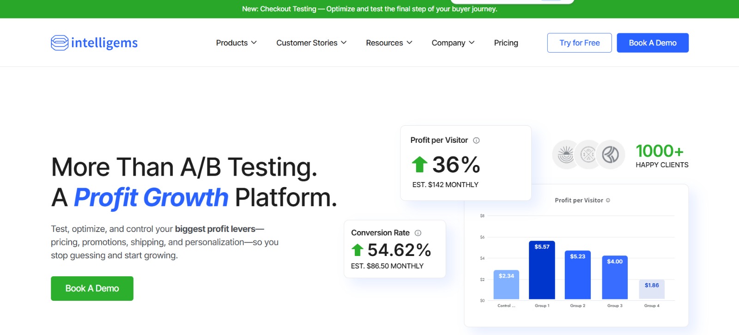
Task: Go to the Pricing page
Action: tap(506, 43)
